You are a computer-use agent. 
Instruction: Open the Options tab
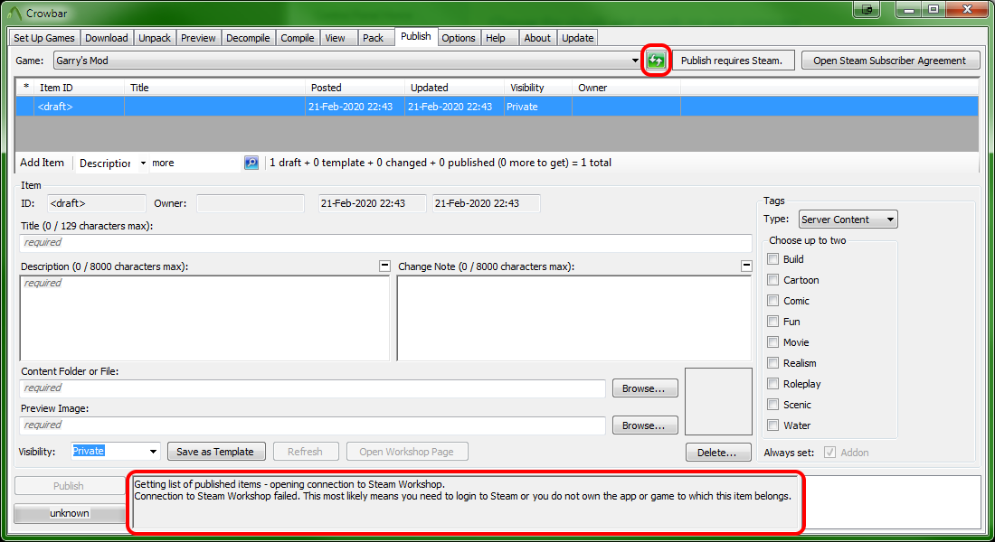click(459, 38)
